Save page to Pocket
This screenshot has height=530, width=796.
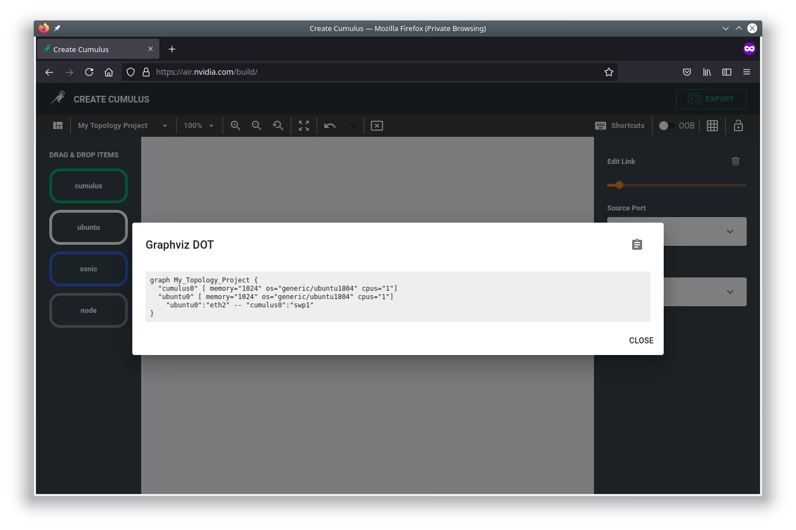(x=687, y=72)
